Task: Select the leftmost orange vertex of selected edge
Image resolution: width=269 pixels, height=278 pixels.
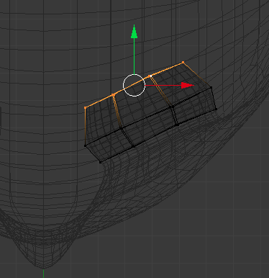Action: [x=86, y=108]
